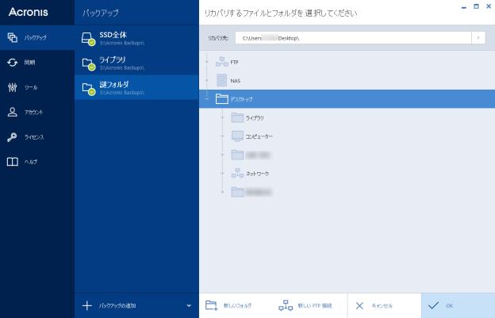Click the sync arrows icon
This screenshot has width=495, height=318.
[13, 63]
